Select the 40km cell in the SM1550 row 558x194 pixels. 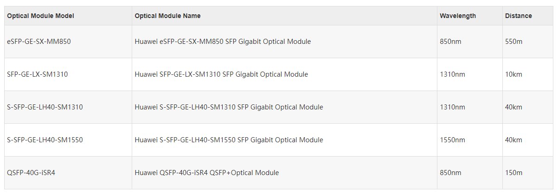click(528, 140)
